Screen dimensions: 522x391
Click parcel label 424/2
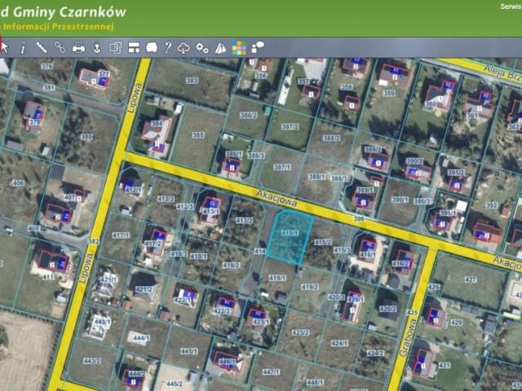coord(375,353)
